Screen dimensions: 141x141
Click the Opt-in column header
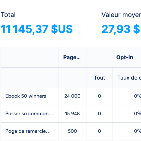coord(125,57)
